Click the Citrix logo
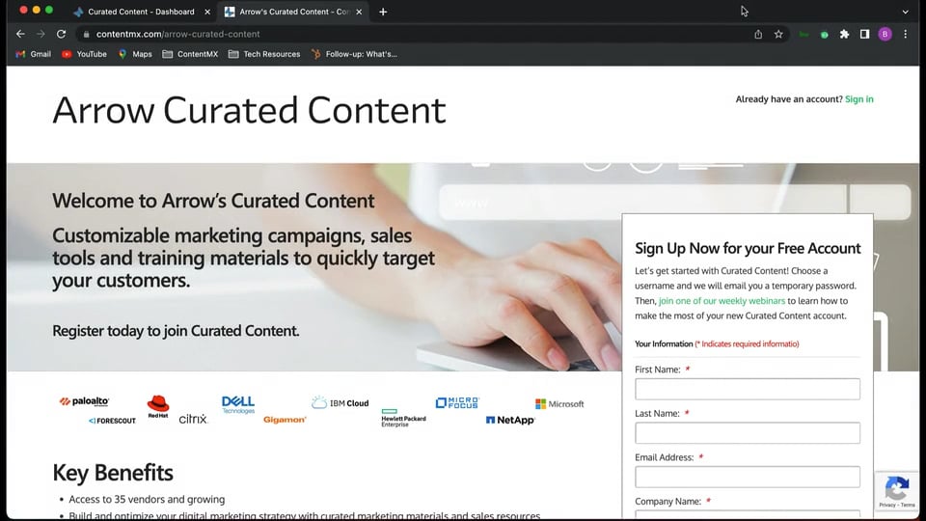This screenshot has height=521, width=926. (x=193, y=419)
